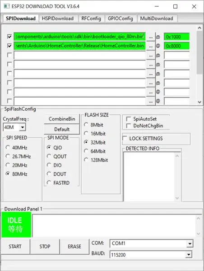Click the 0x1000 address field
Screen dimensions: 204x271
point(176,37)
